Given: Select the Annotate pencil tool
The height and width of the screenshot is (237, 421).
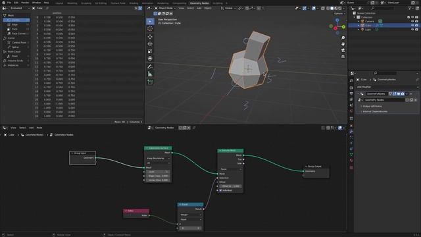Looking at the screenshot, I should tap(150, 66).
